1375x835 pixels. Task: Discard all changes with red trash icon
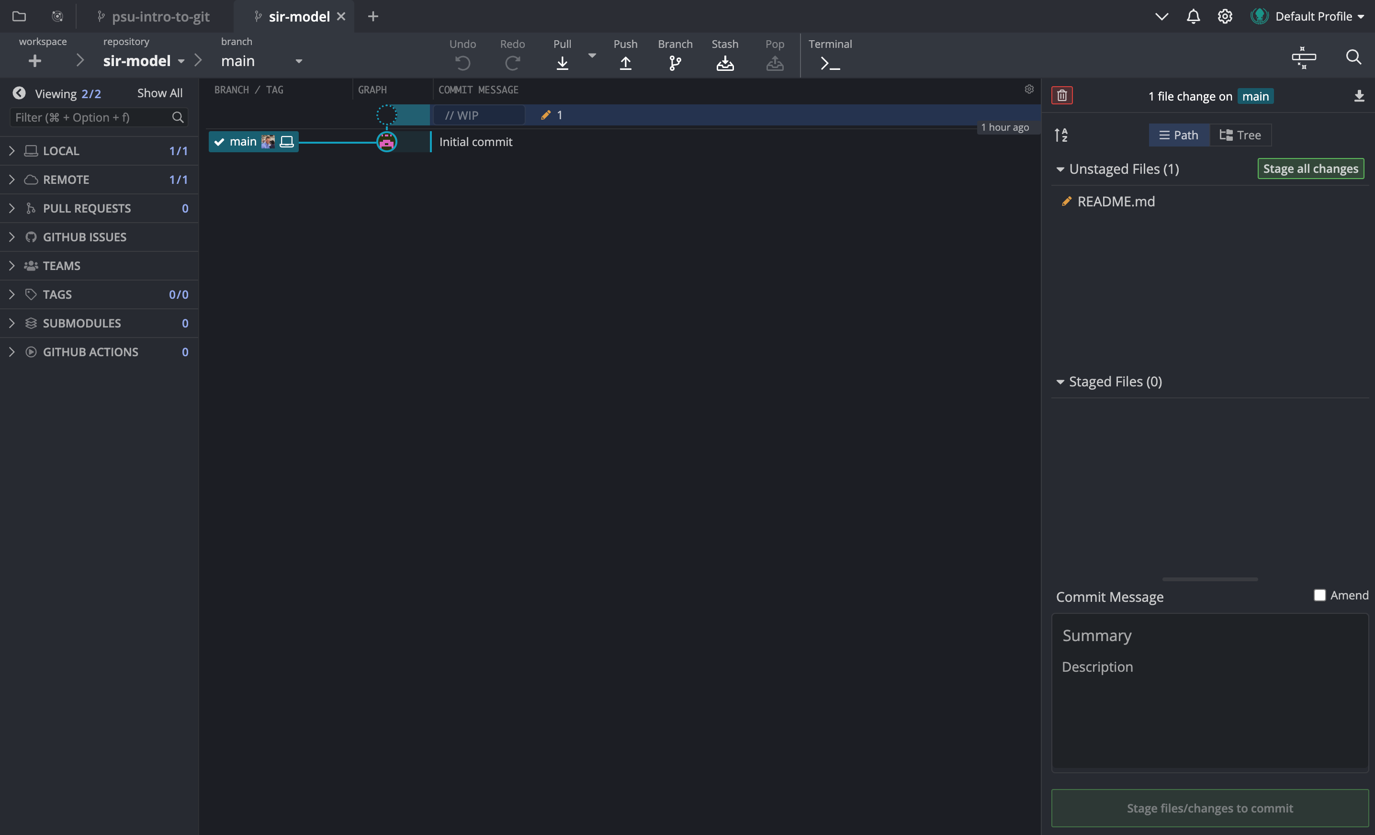click(1061, 95)
